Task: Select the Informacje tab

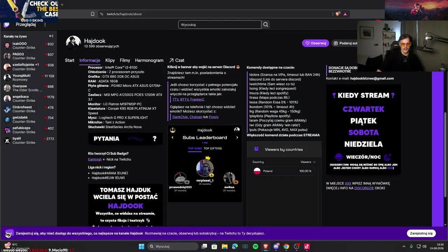Action: 90,60
